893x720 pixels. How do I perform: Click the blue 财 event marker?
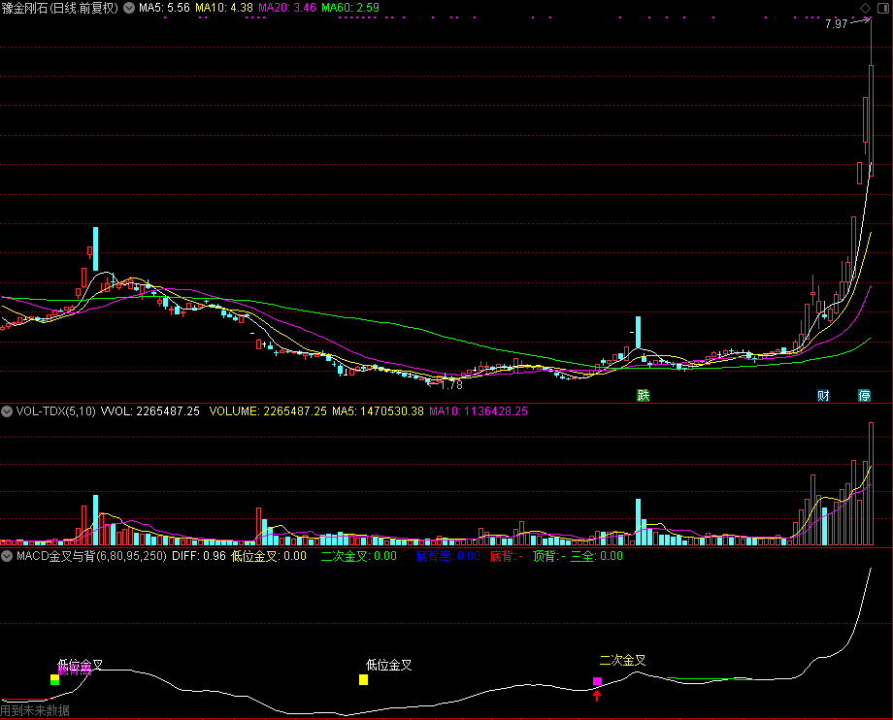coord(823,396)
